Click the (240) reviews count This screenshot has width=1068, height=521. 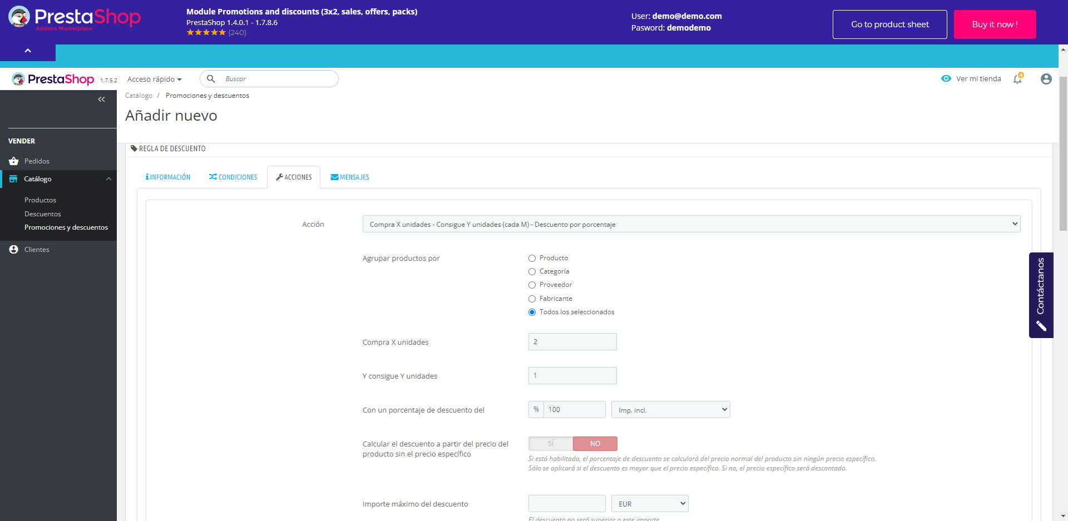[238, 33]
